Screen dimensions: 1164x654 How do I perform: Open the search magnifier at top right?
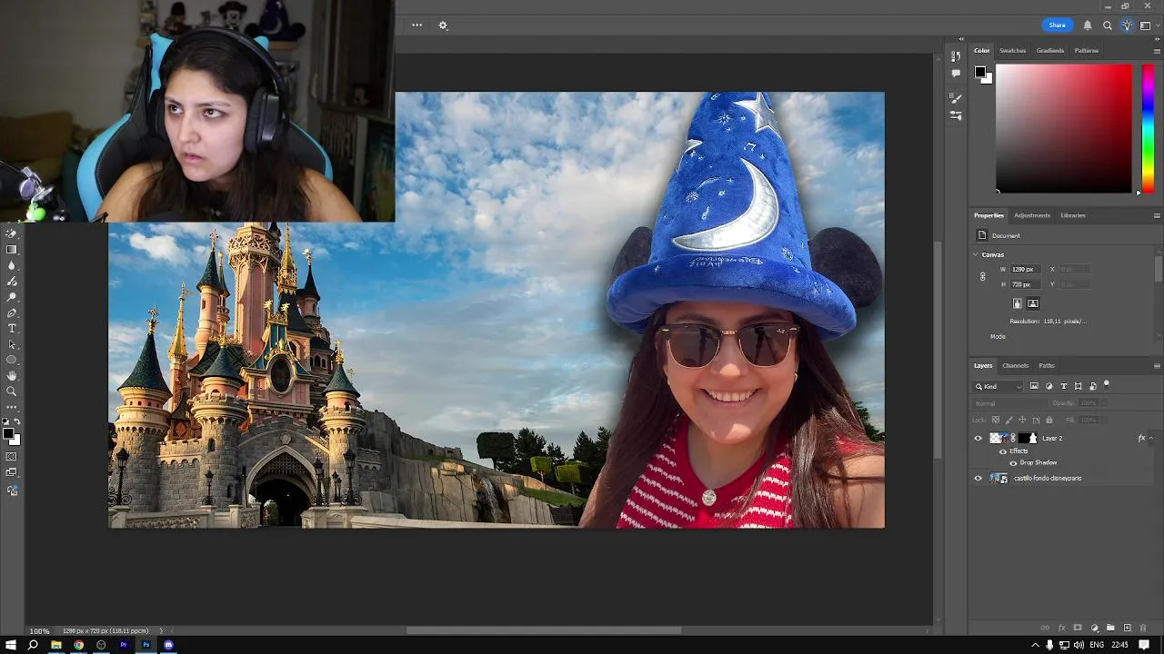coord(1108,25)
